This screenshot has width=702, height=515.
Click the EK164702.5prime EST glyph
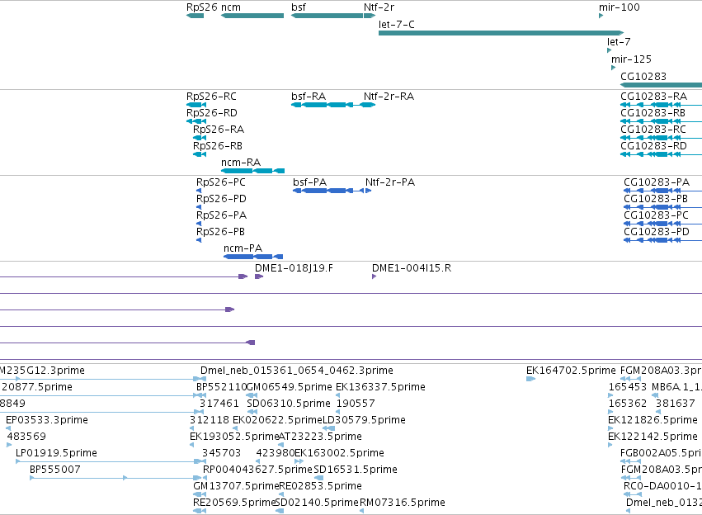(530, 379)
